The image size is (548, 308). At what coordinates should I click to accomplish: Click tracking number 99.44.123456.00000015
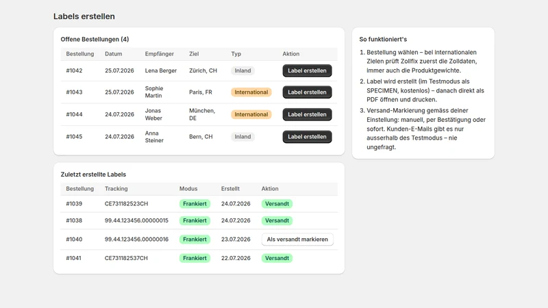(x=136, y=220)
